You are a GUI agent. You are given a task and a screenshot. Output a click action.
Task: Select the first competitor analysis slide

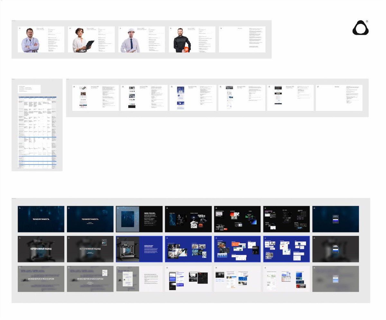click(x=96, y=98)
